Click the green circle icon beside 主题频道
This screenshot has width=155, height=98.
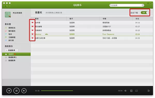point(6,37)
